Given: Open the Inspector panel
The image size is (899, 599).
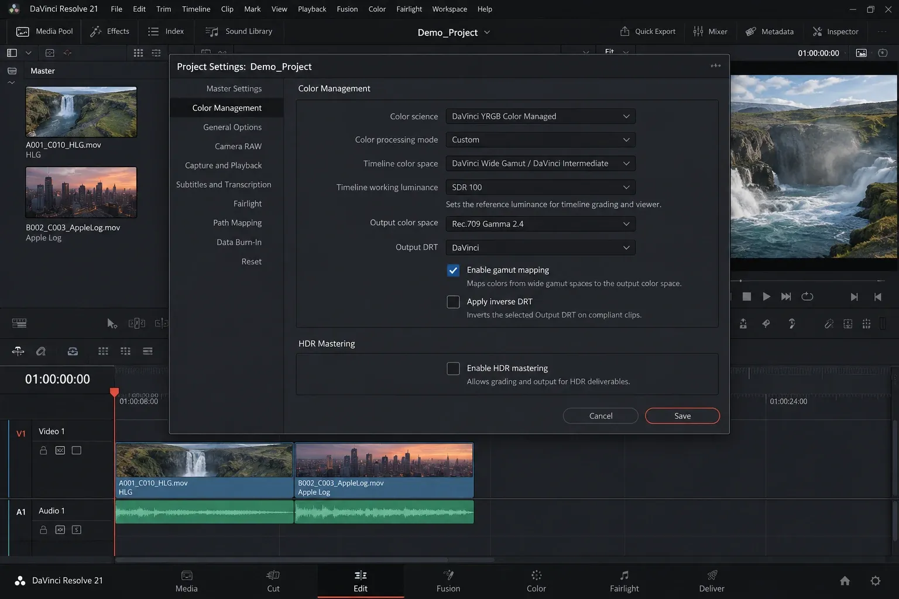Looking at the screenshot, I should click(x=835, y=32).
